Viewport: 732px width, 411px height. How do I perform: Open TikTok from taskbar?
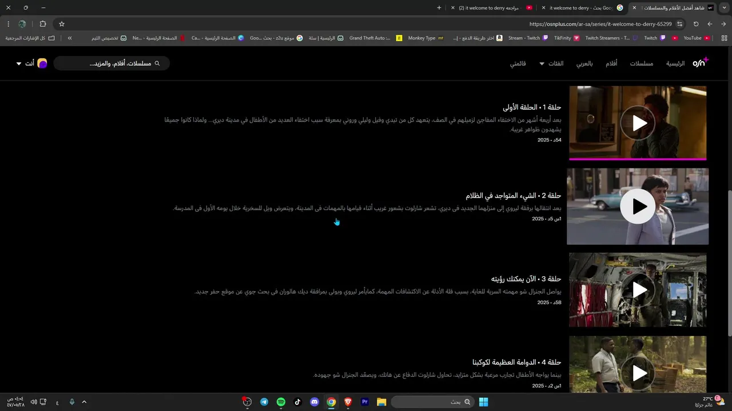coord(297,402)
